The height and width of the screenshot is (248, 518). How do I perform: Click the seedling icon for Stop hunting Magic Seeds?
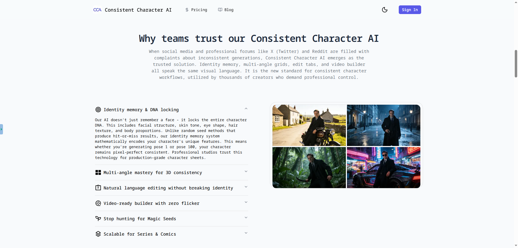tap(98, 219)
